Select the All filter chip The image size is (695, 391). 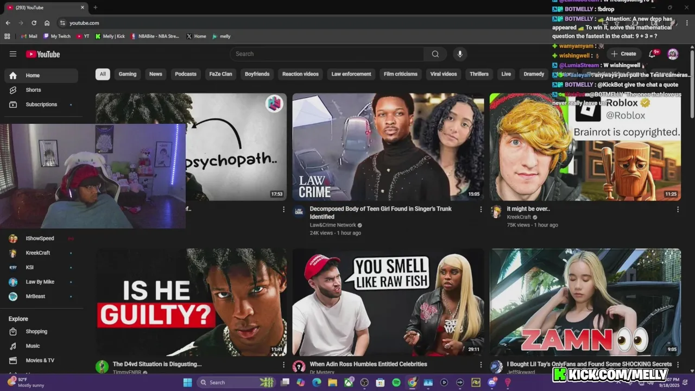tap(103, 74)
